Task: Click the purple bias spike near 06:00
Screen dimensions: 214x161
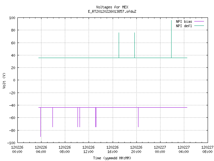Action: click(x=53, y=117)
